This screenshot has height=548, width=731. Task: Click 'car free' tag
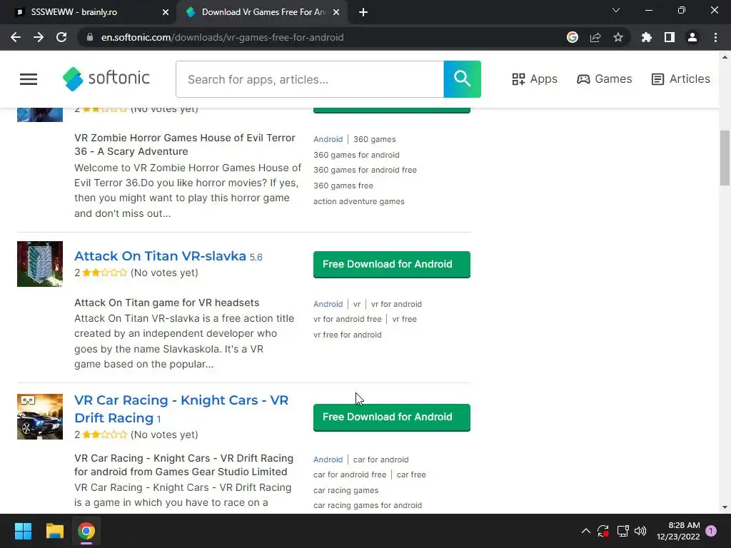pyautogui.click(x=411, y=475)
